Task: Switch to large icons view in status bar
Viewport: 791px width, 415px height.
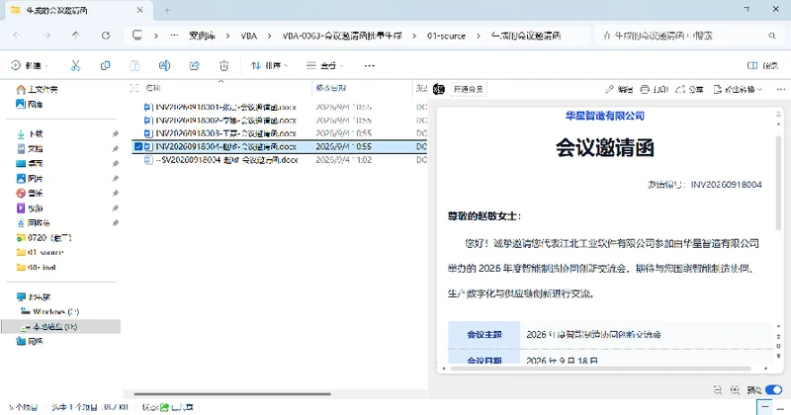Action: tap(782, 406)
